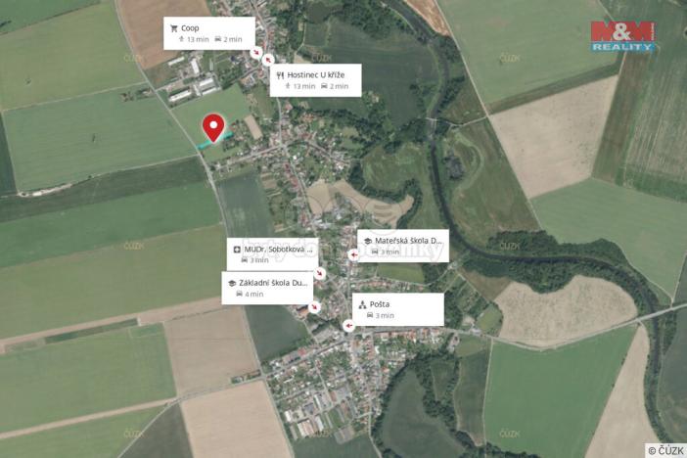This screenshot has width=687, height=458.
Task: Click the red property location pin
Action: pos(213,127)
